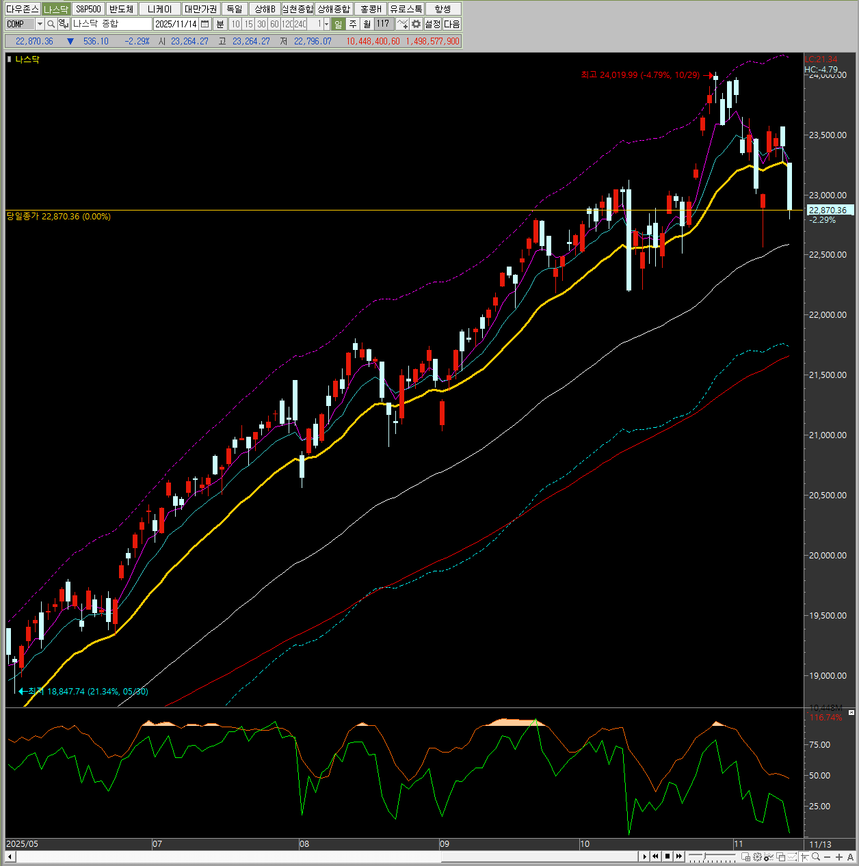The height and width of the screenshot is (866, 859).
Task: Zoom in chart with plus icon
Action: (x=839, y=857)
